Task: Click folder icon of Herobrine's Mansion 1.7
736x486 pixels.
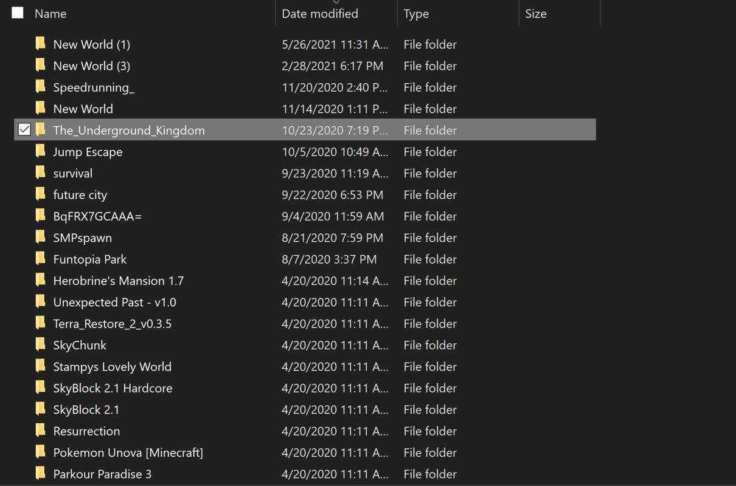Action: [40, 280]
